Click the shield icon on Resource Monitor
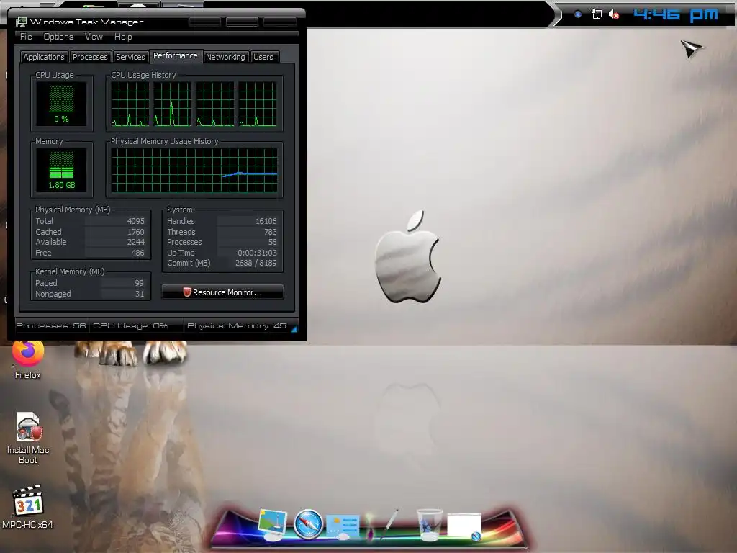The image size is (737, 553). (x=186, y=292)
